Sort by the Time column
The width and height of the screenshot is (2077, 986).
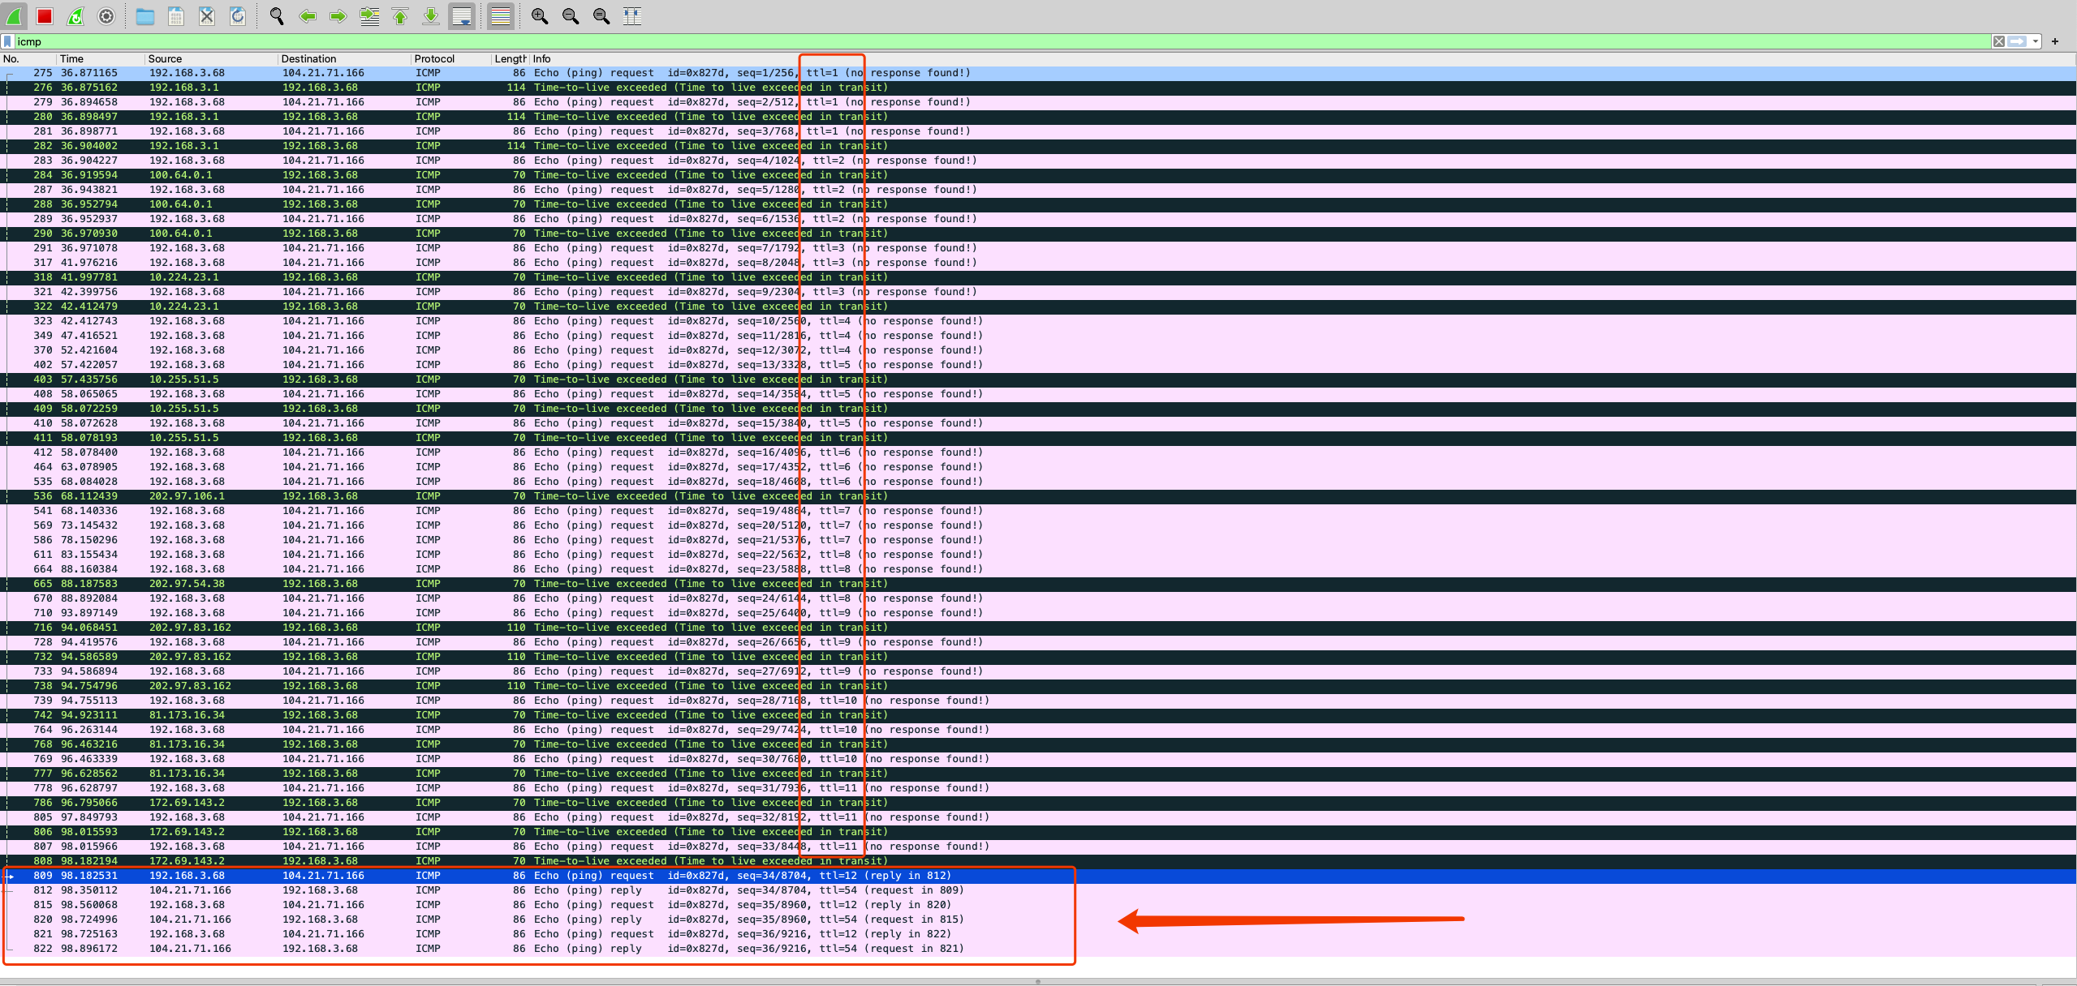click(101, 58)
